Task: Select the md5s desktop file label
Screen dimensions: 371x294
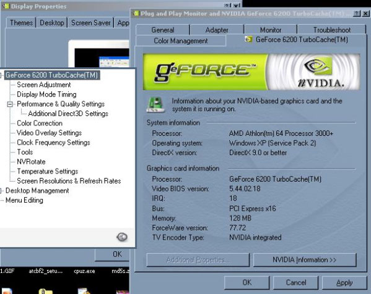Action: 120,271
